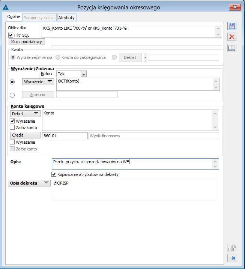245x269 pixels.
Task: Select the radio beside Wyrażenie button
Action: coord(12,82)
